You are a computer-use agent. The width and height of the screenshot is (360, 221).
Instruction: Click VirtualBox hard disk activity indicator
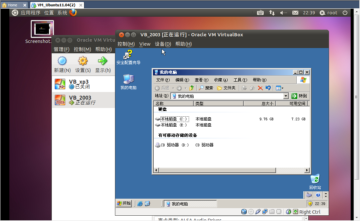(244, 212)
